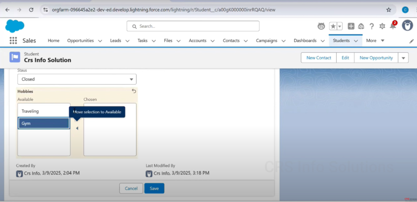417x202 pixels.
Task: Click the global actions plus icon
Action: [351, 26]
